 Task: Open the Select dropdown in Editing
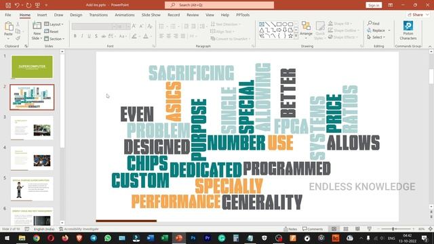tap(376, 37)
